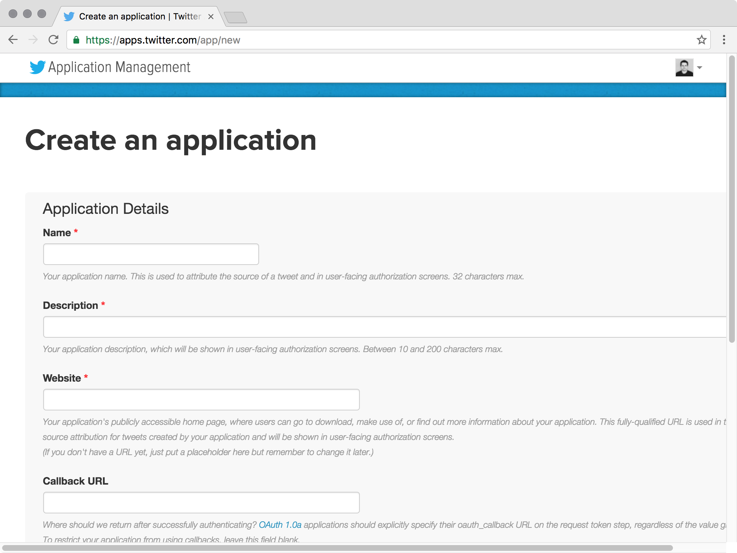The height and width of the screenshot is (553, 737).
Task: Bookmark this page with the star icon
Action: [701, 40]
